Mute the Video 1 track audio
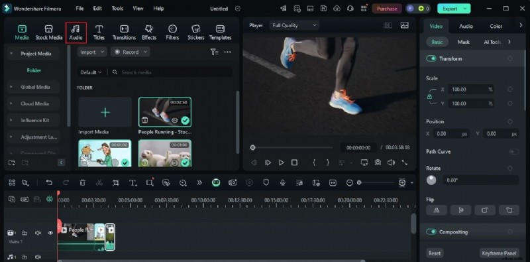The height and width of the screenshot is (262, 530). [38, 233]
